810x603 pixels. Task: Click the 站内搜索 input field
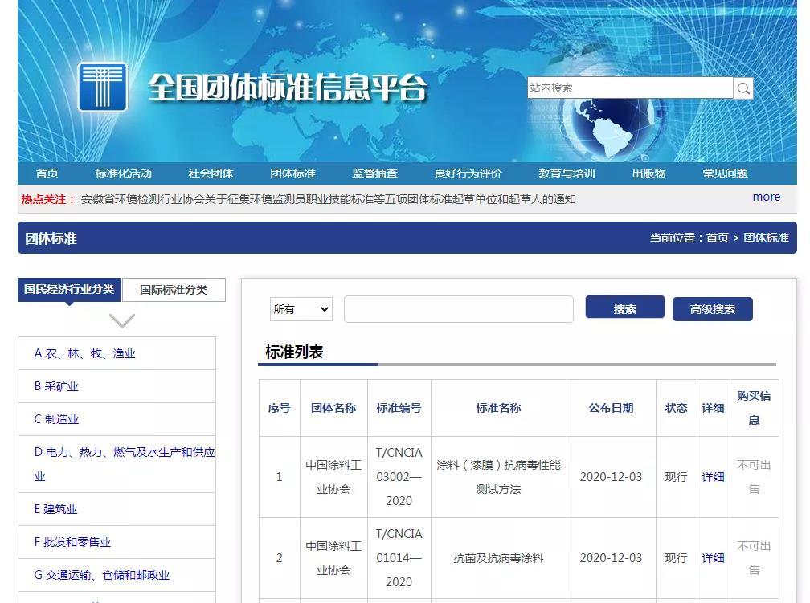[630, 88]
